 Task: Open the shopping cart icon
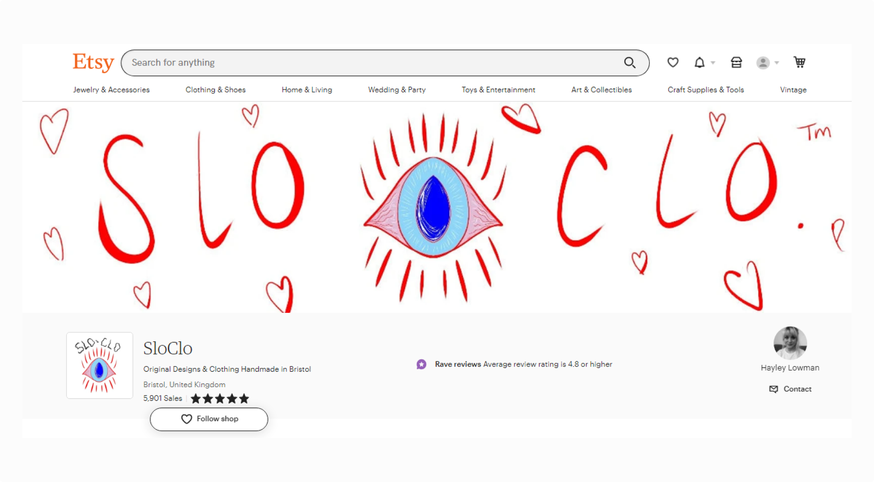(x=799, y=62)
